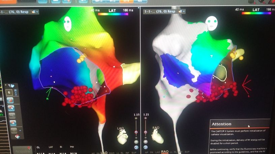Open the right map selector dropdown
The image size is (275, 154).
point(178,11)
